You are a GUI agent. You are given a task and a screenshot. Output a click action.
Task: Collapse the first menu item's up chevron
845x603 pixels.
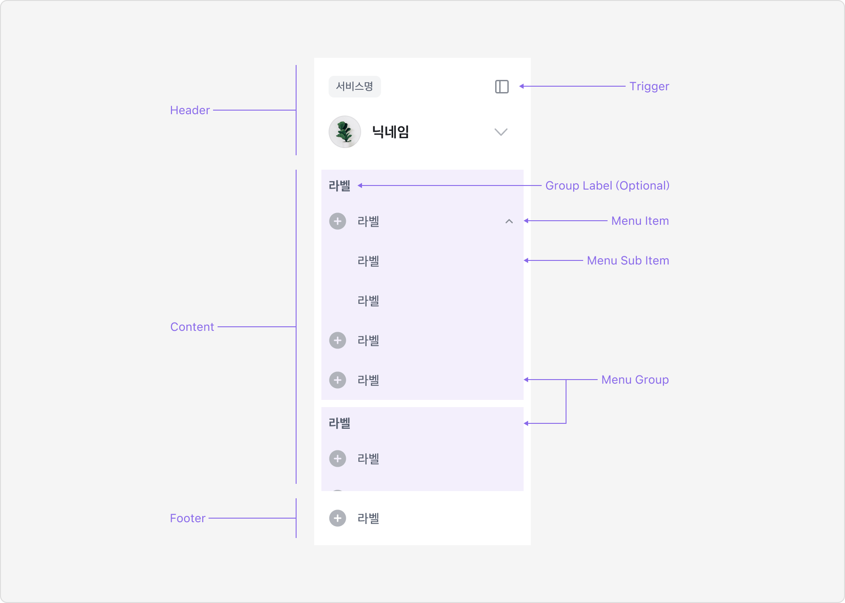point(509,221)
